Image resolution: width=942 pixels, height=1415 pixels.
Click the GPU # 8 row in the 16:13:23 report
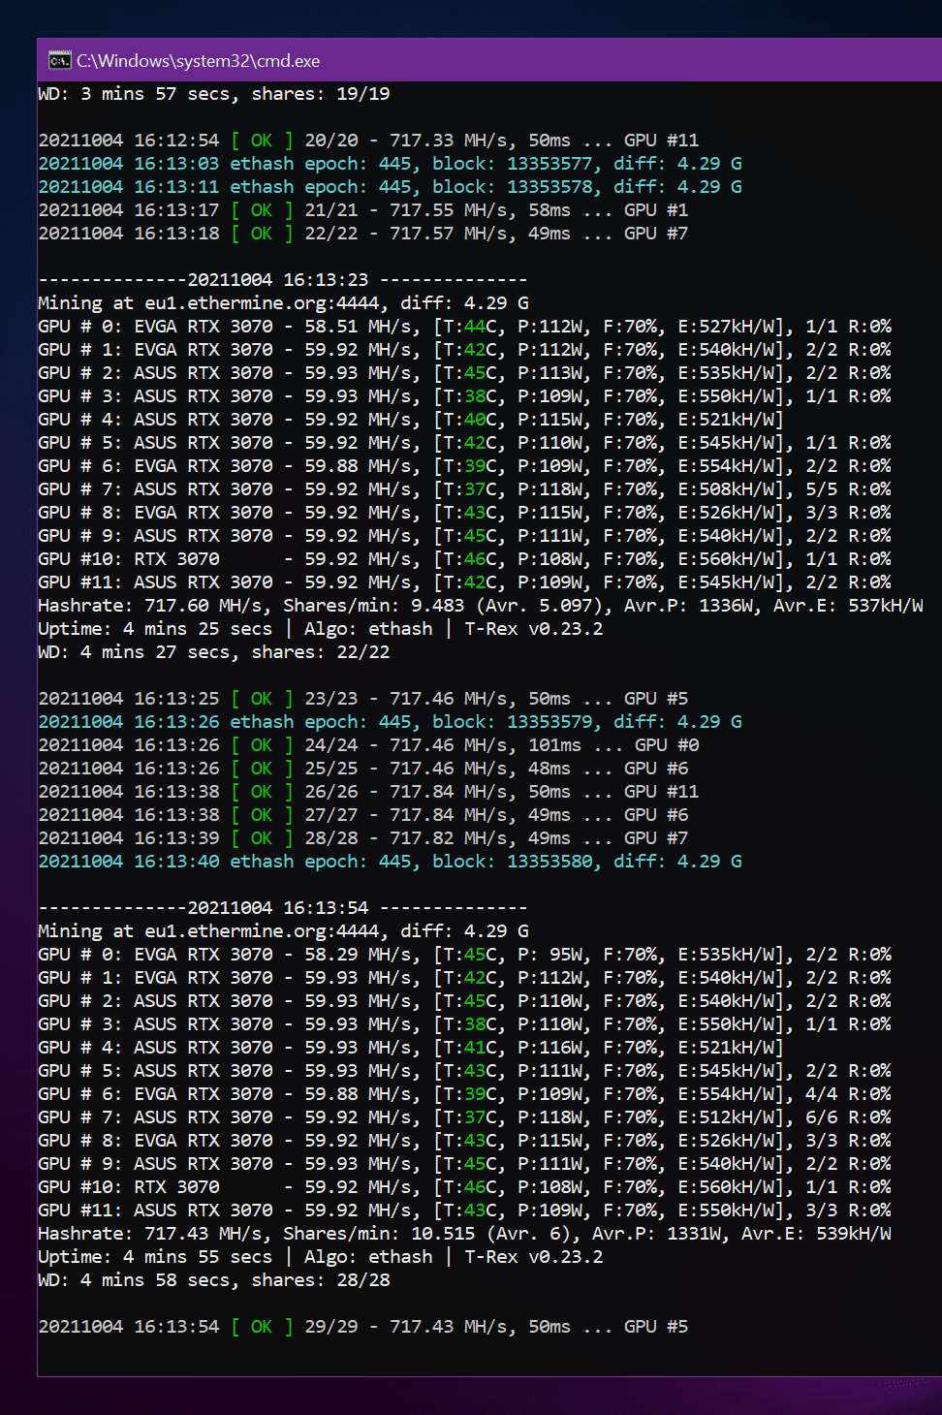pos(464,513)
